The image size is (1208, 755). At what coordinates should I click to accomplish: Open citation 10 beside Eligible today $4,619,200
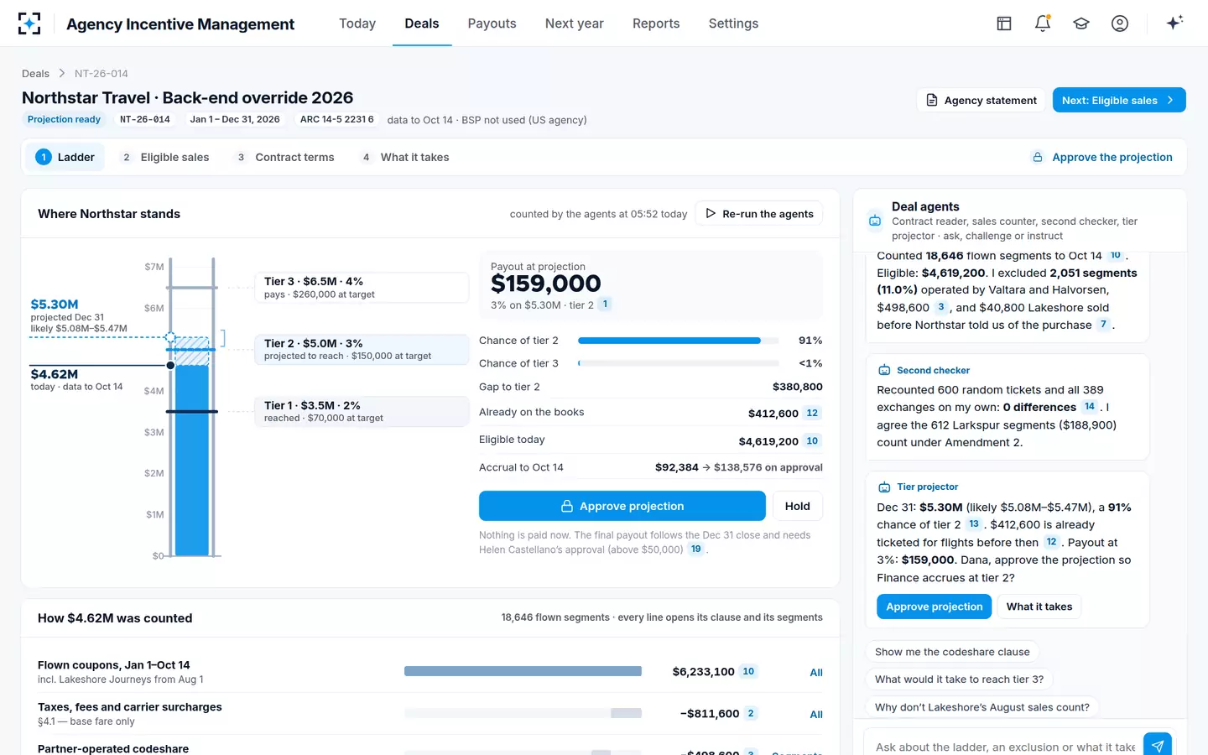click(x=812, y=440)
